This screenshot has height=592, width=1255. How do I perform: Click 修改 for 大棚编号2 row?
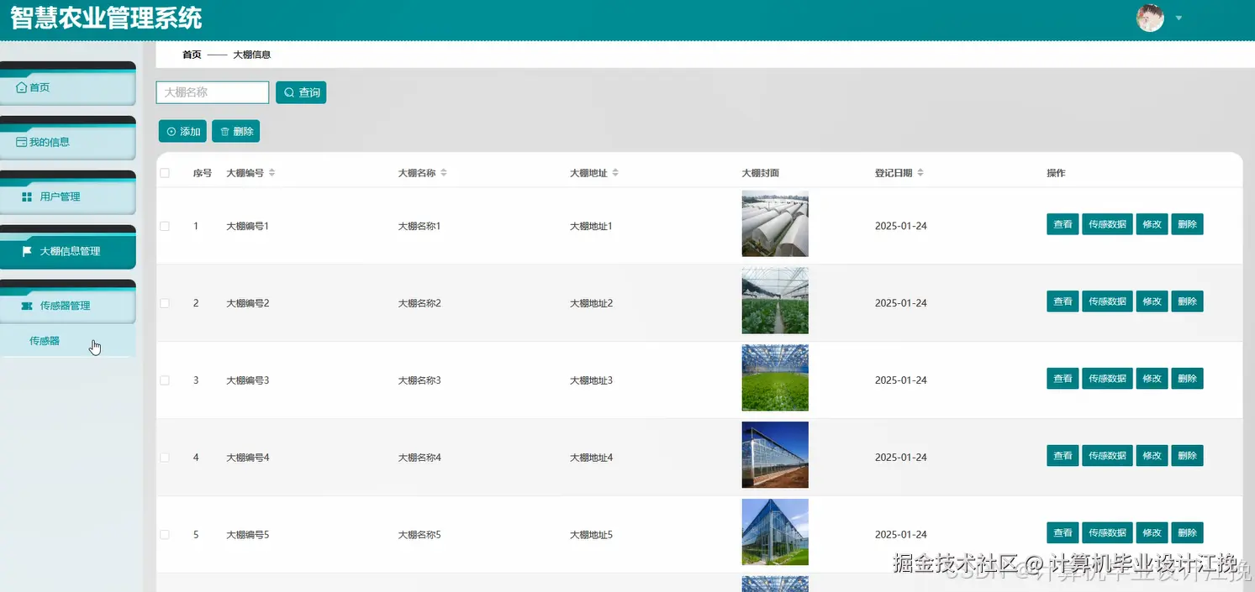tap(1152, 301)
